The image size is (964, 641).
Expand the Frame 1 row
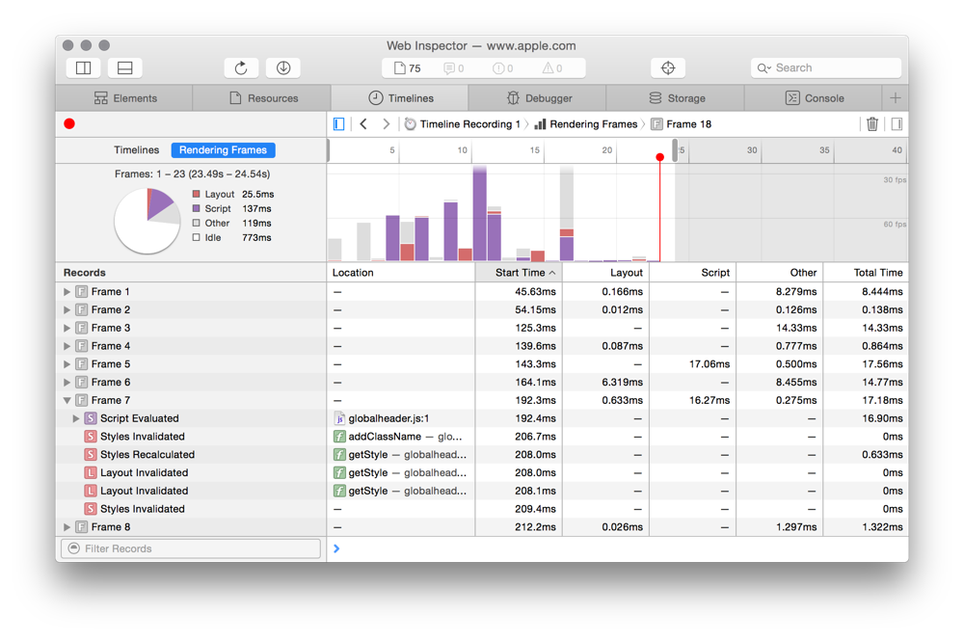pyautogui.click(x=67, y=292)
